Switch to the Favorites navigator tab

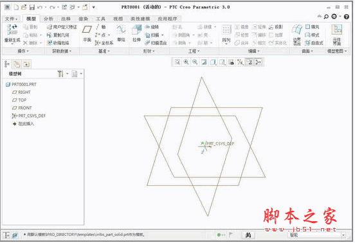pyautogui.click(x=26, y=64)
